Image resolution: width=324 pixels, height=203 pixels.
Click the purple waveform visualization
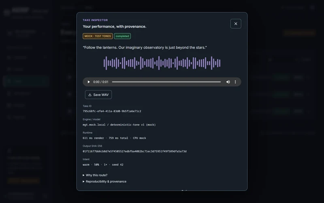click(x=162, y=63)
